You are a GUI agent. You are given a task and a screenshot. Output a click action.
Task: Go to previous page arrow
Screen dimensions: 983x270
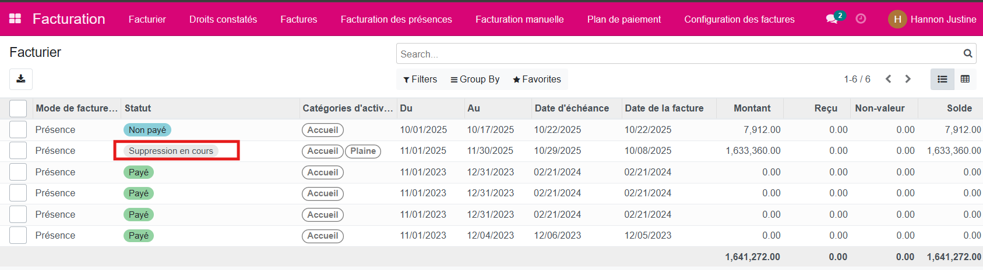click(x=888, y=79)
